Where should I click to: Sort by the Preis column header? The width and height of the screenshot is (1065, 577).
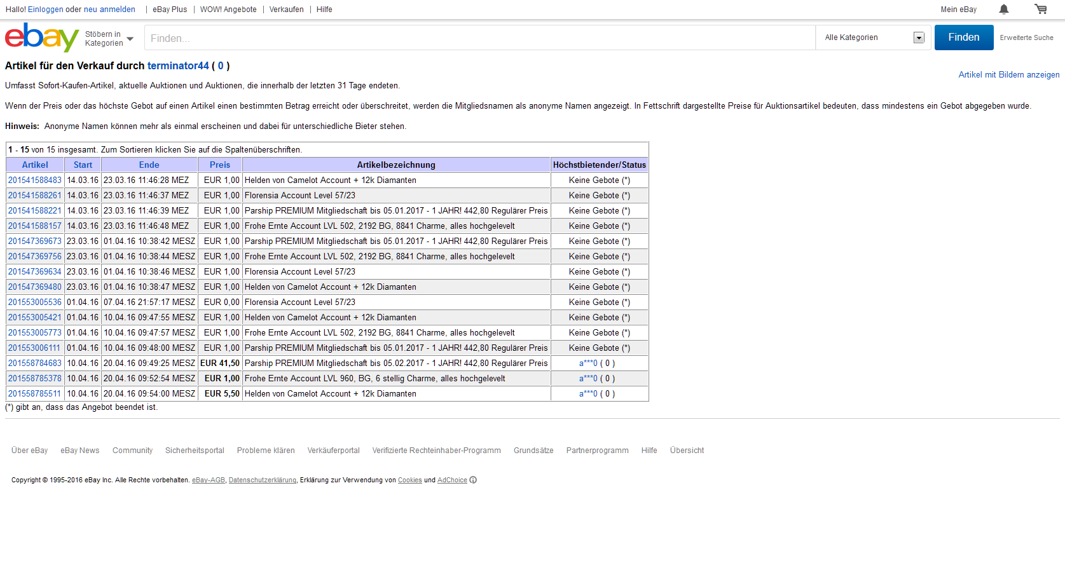220,165
